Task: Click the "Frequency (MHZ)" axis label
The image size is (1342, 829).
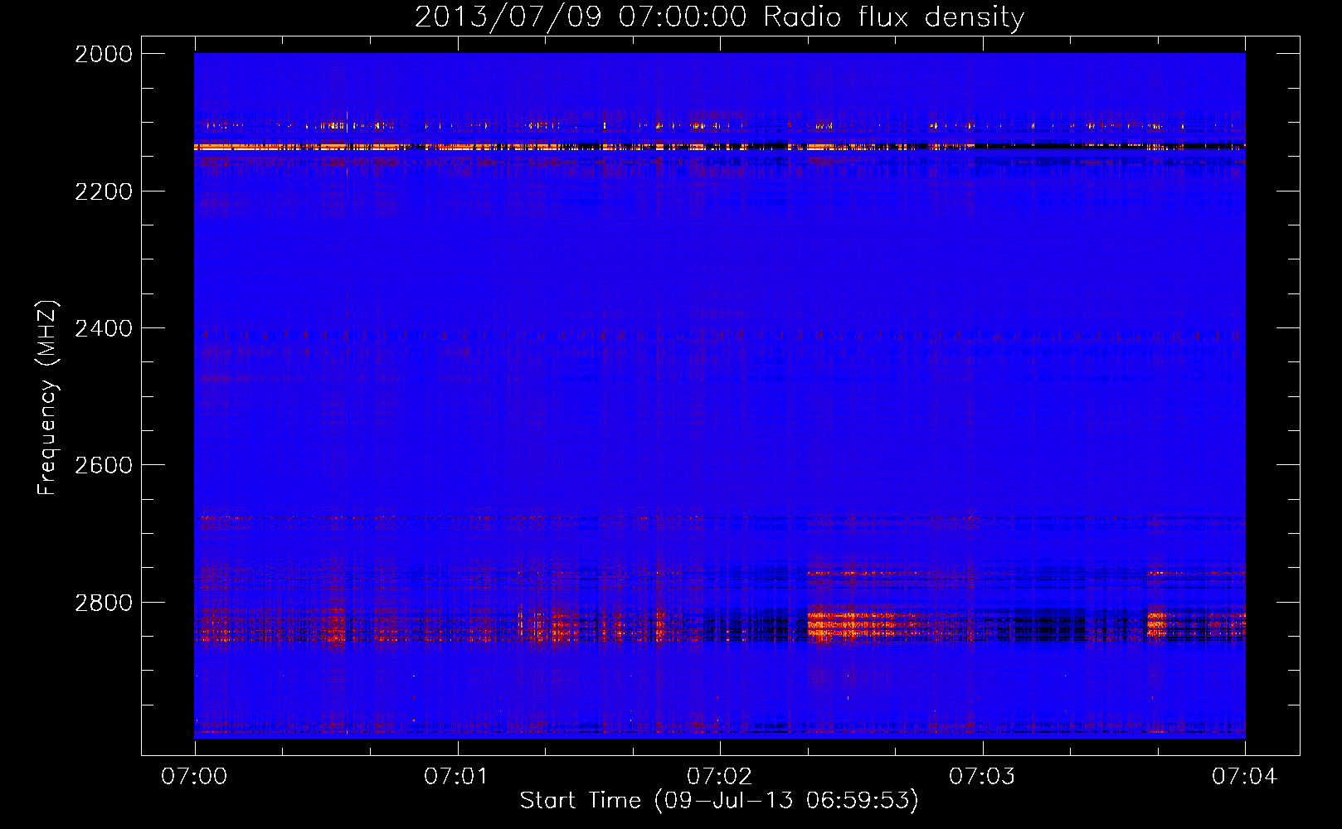Action: [x=47, y=398]
